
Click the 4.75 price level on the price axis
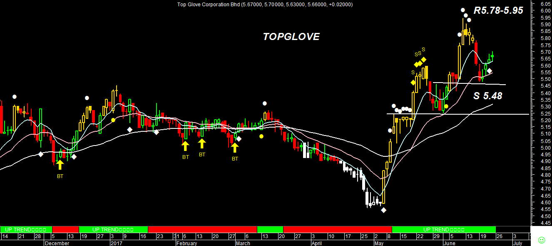tap(546, 182)
